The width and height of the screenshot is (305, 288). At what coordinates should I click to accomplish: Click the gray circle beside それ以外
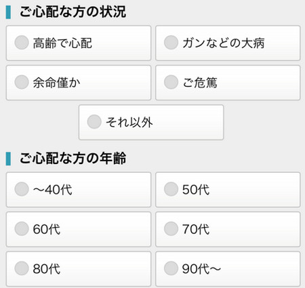tap(94, 121)
